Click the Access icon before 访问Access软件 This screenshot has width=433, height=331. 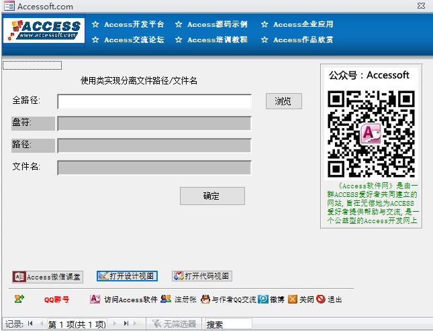click(x=95, y=299)
